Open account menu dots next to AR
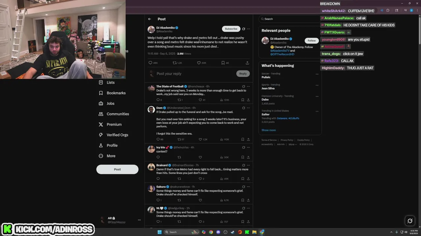 139,220
